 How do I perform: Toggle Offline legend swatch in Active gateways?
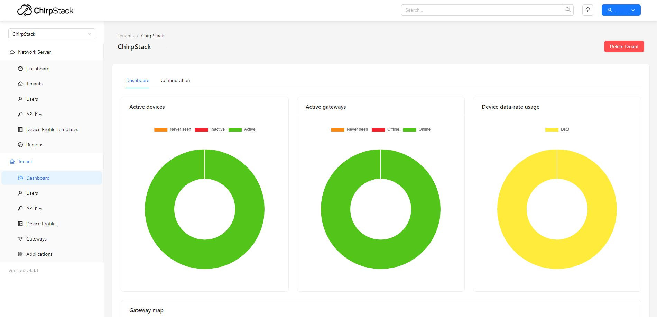pyautogui.click(x=378, y=129)
